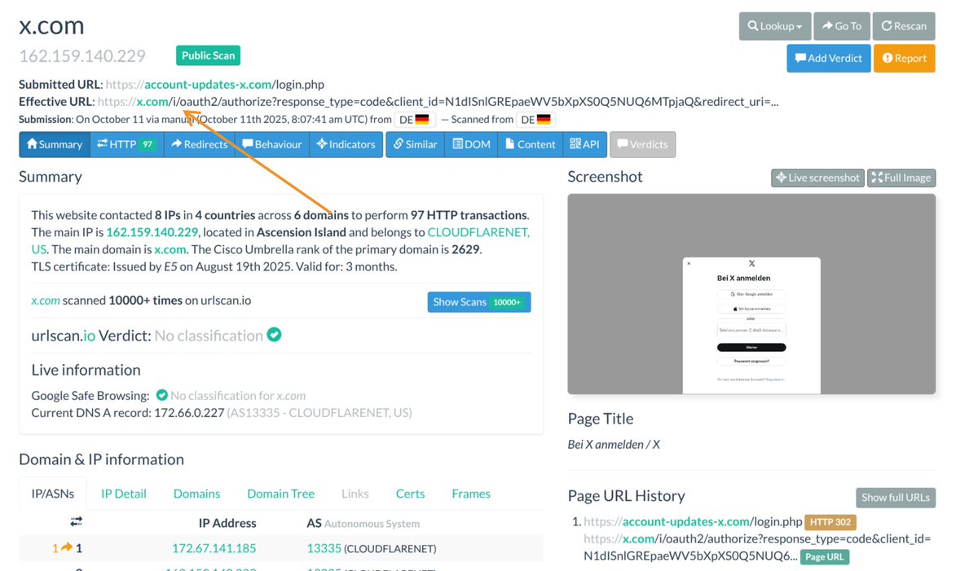The width and height of the screenshot is (978, 571).
Task: Switch to the DOM tab
Action: [471, 144]
